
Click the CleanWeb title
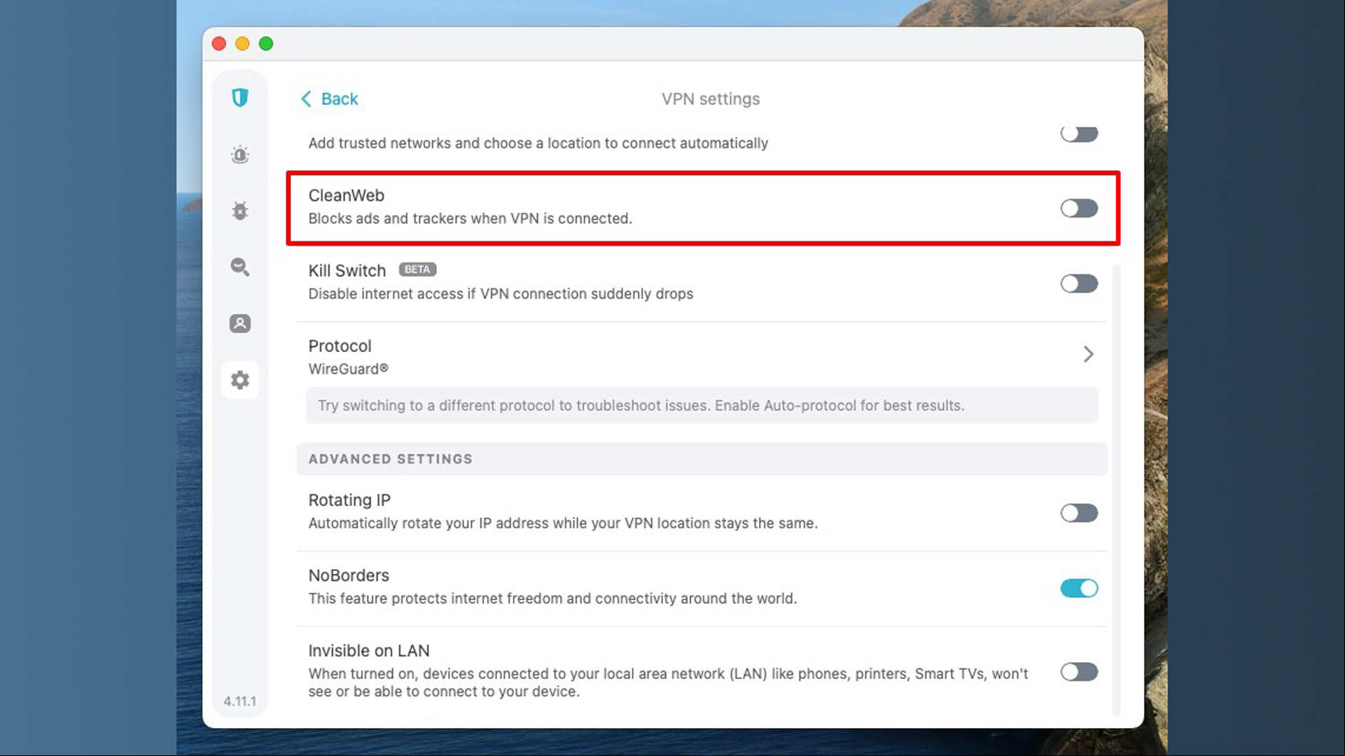tap(346, 195)
